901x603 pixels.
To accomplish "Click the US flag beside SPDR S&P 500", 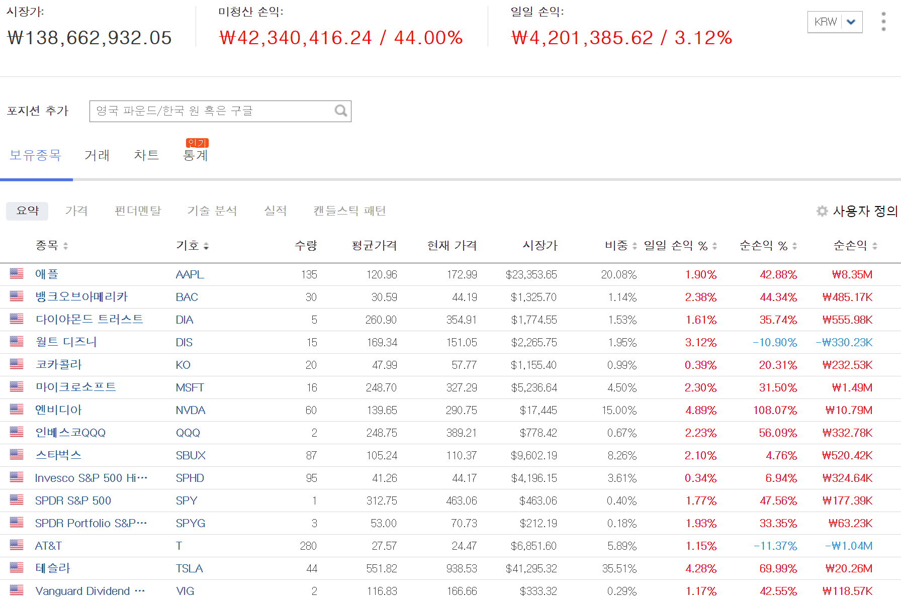I will click(x=17, y=500).
